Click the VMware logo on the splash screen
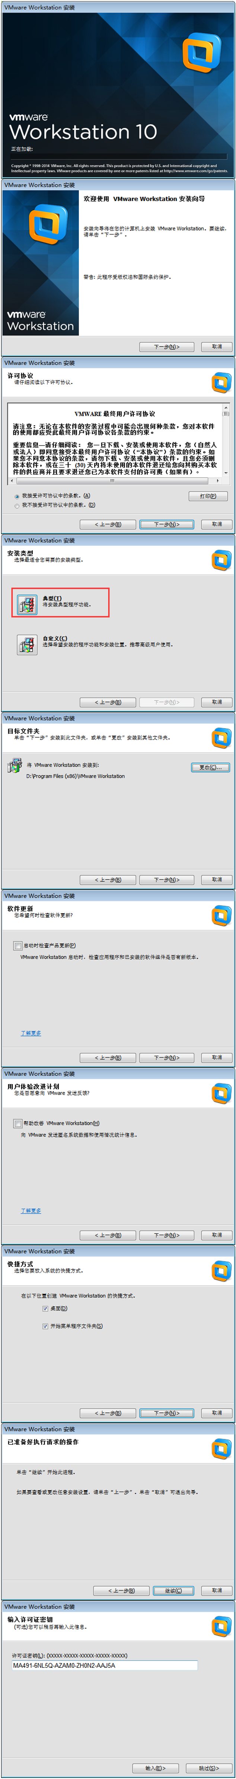This screenshot has height=1779, width=236. pyautogui.click(x=201, y=52)
